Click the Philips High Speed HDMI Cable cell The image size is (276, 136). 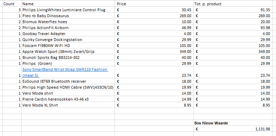68,87
